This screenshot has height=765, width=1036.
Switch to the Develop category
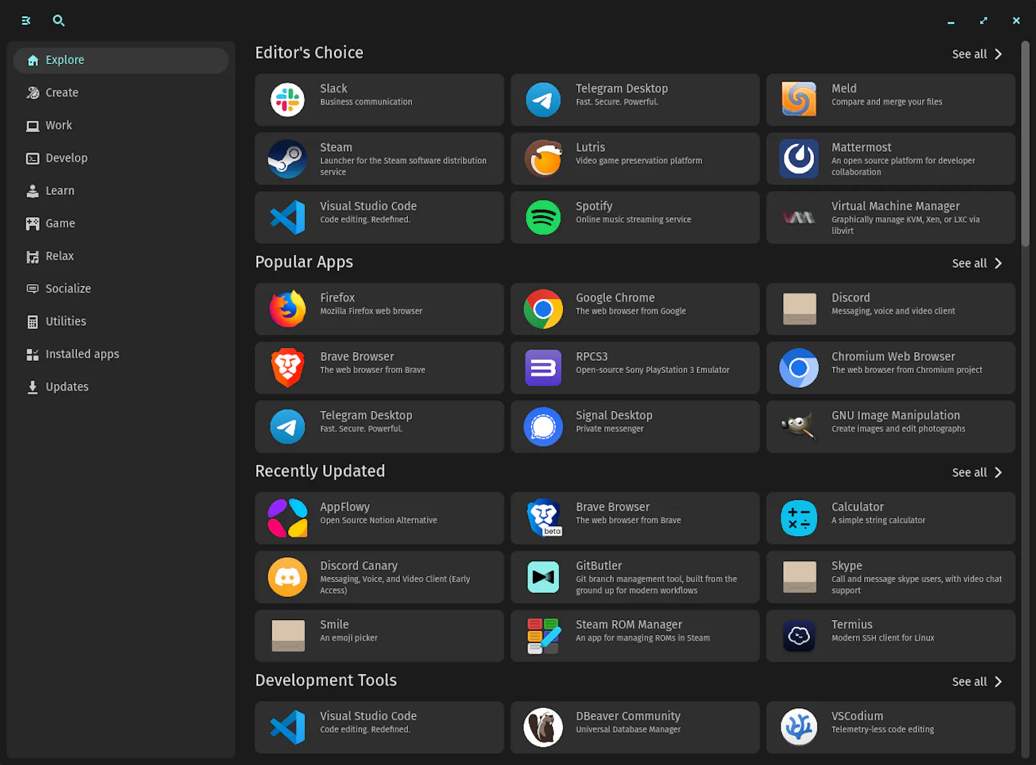[65, 158]
